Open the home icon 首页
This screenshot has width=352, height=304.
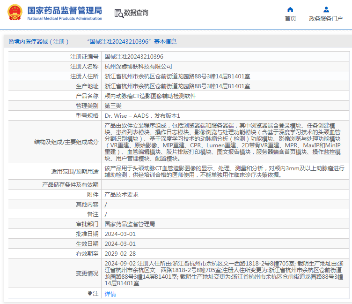point(290,9)
